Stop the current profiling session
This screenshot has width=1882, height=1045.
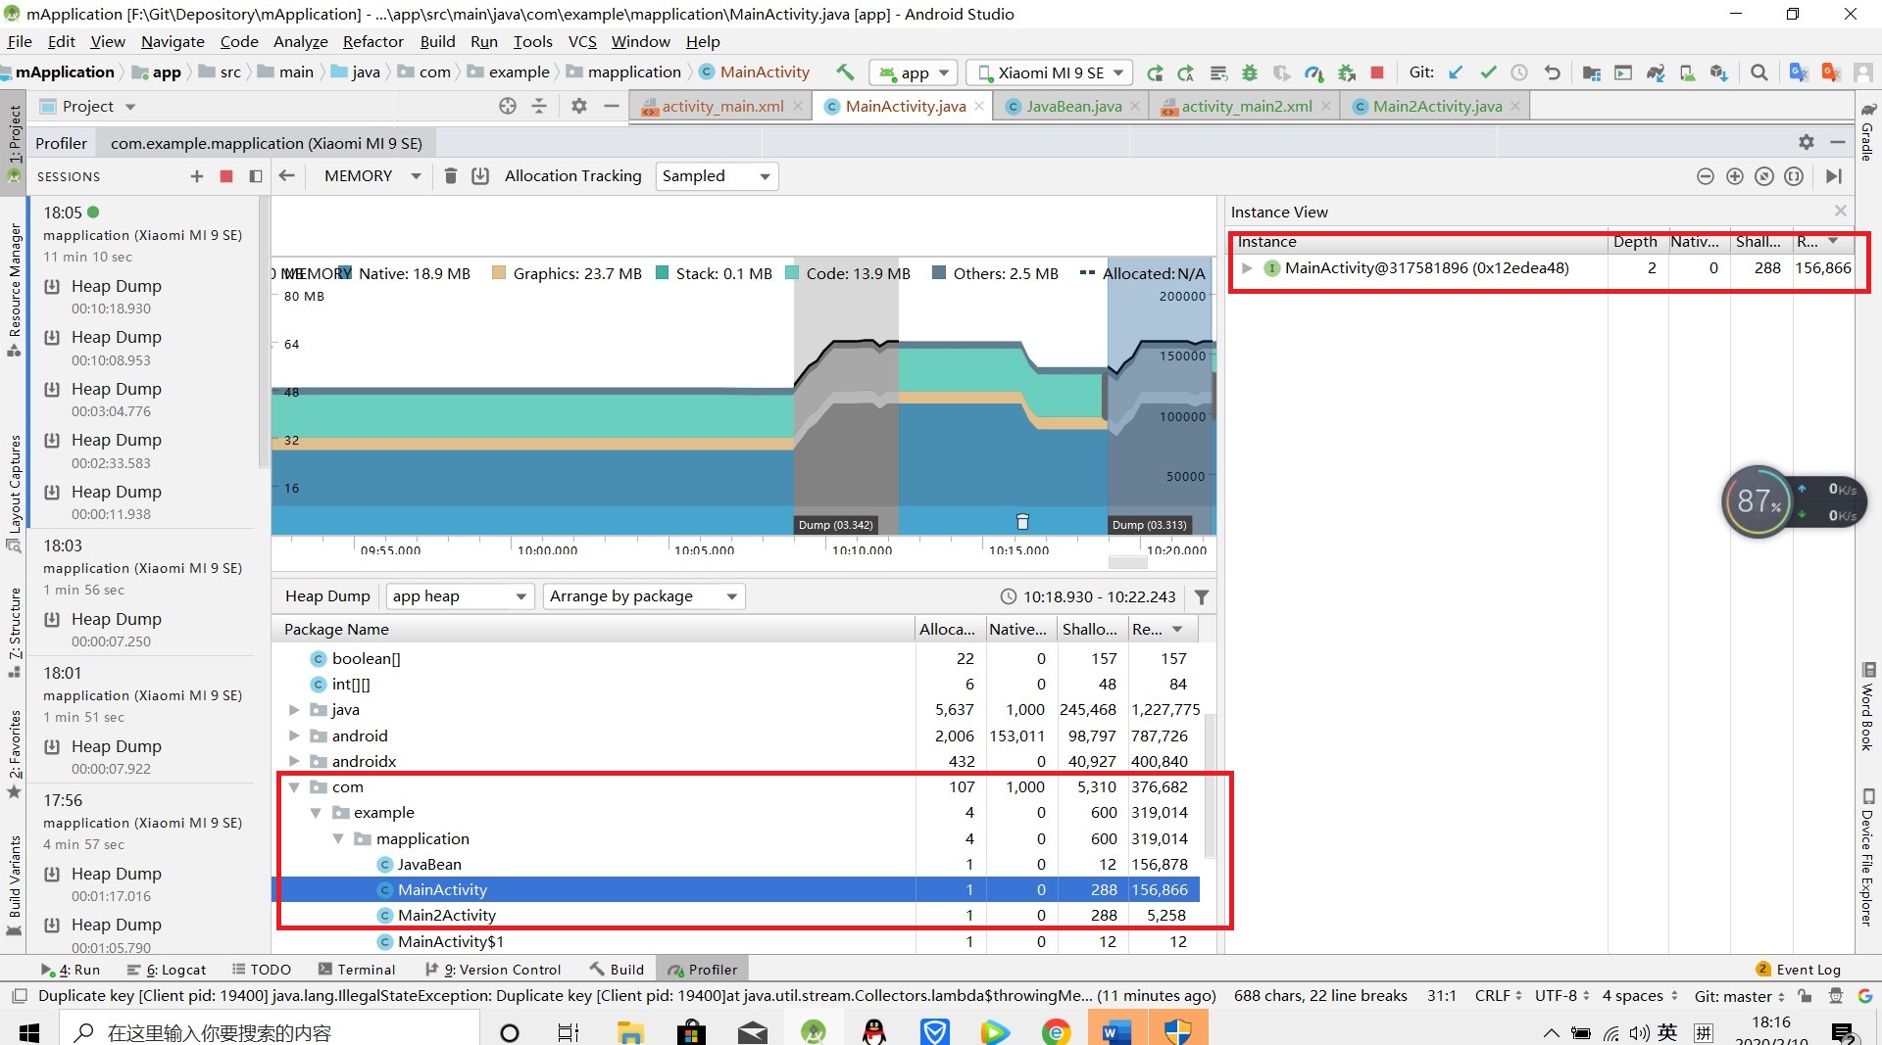225,176
